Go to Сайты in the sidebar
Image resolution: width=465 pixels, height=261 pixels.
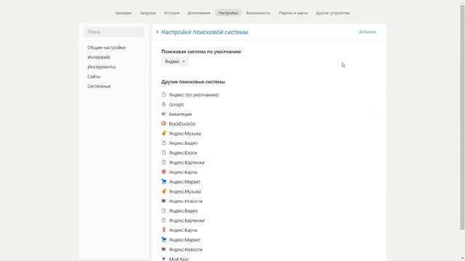94,76
